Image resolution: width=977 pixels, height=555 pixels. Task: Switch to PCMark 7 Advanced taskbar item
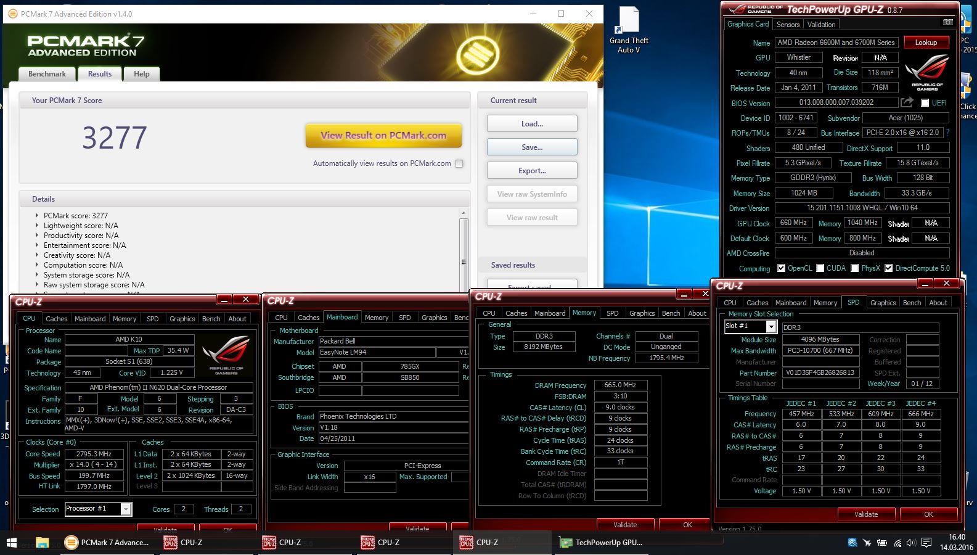point(108,543)
